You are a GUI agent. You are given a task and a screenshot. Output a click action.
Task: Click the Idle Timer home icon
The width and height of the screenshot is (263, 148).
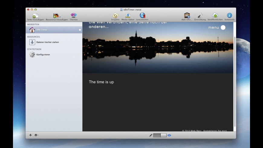tap(32, 30)
